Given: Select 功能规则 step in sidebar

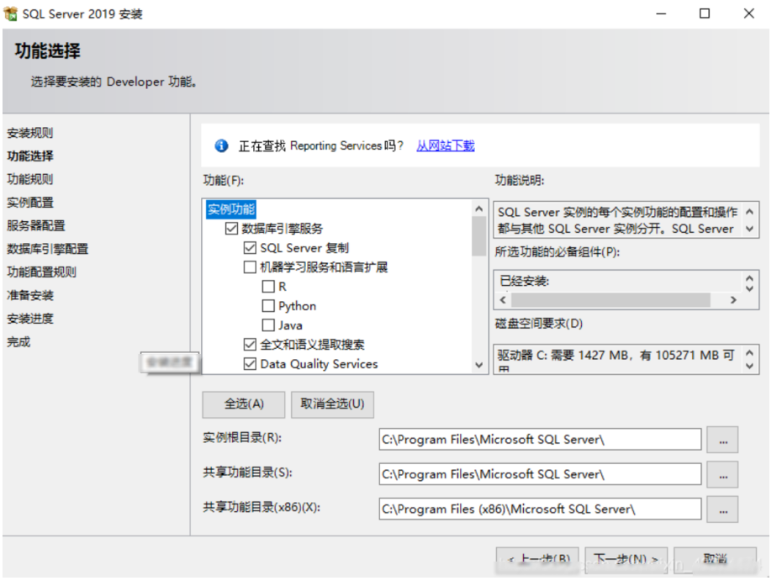Looking at the screenshot, I should (30, 179).
